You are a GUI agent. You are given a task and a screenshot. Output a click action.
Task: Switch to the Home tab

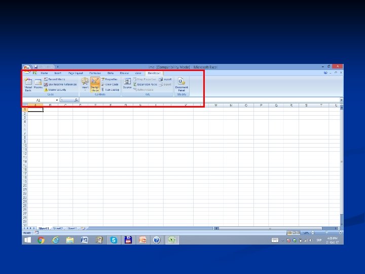click(44, 73)
